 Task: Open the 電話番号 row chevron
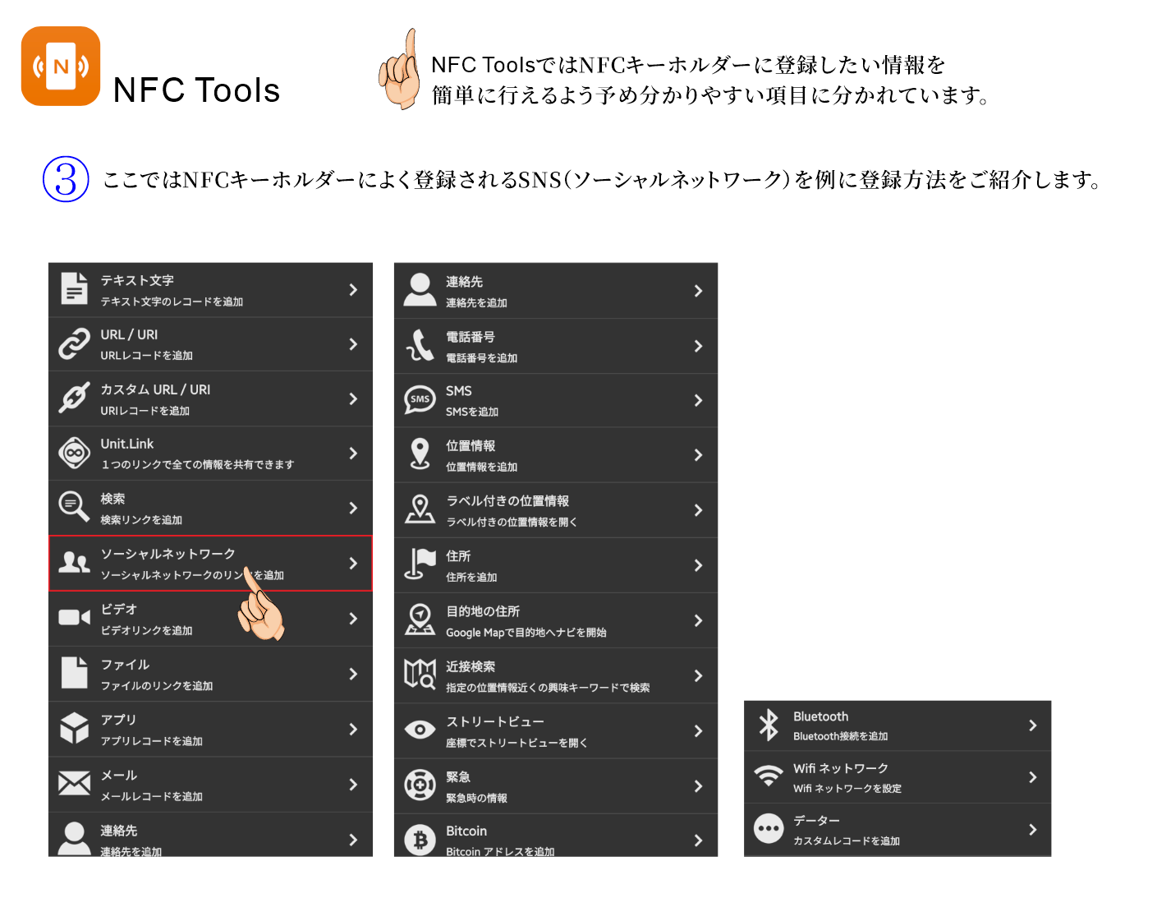698,346
